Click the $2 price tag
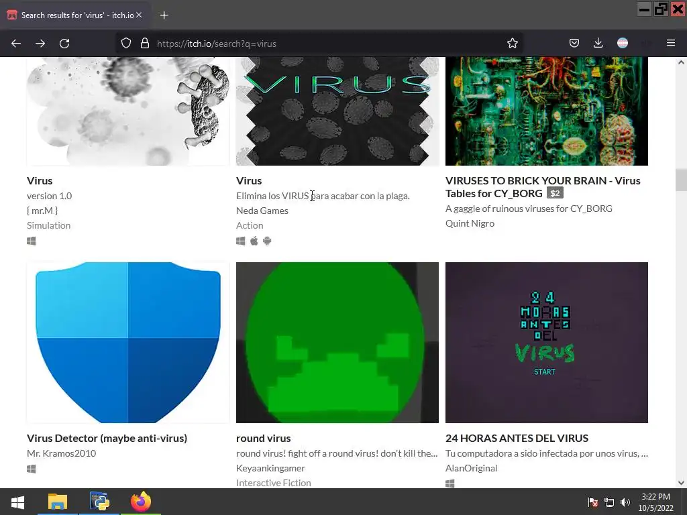687x515 pixels. (x=555, y=193)
